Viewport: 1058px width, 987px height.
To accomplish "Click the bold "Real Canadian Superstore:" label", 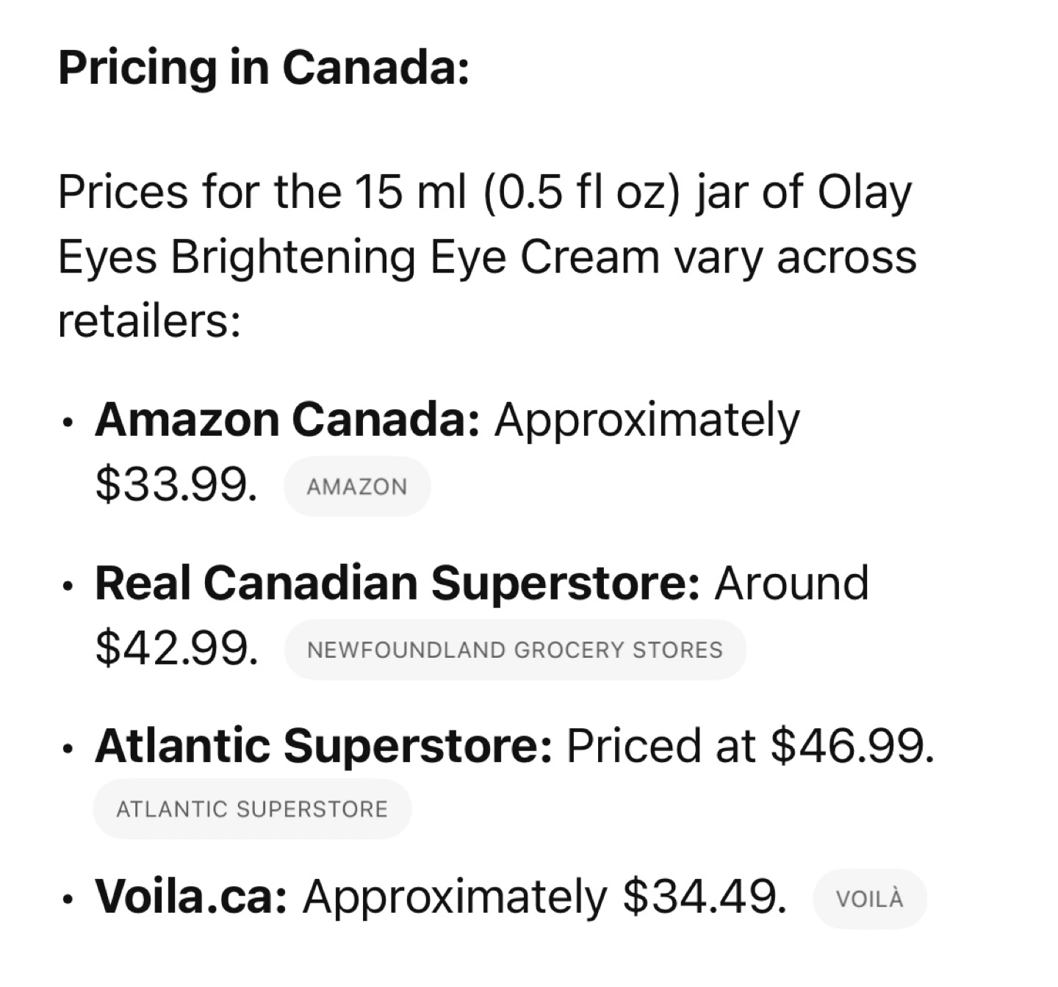I will coord(397,584).
